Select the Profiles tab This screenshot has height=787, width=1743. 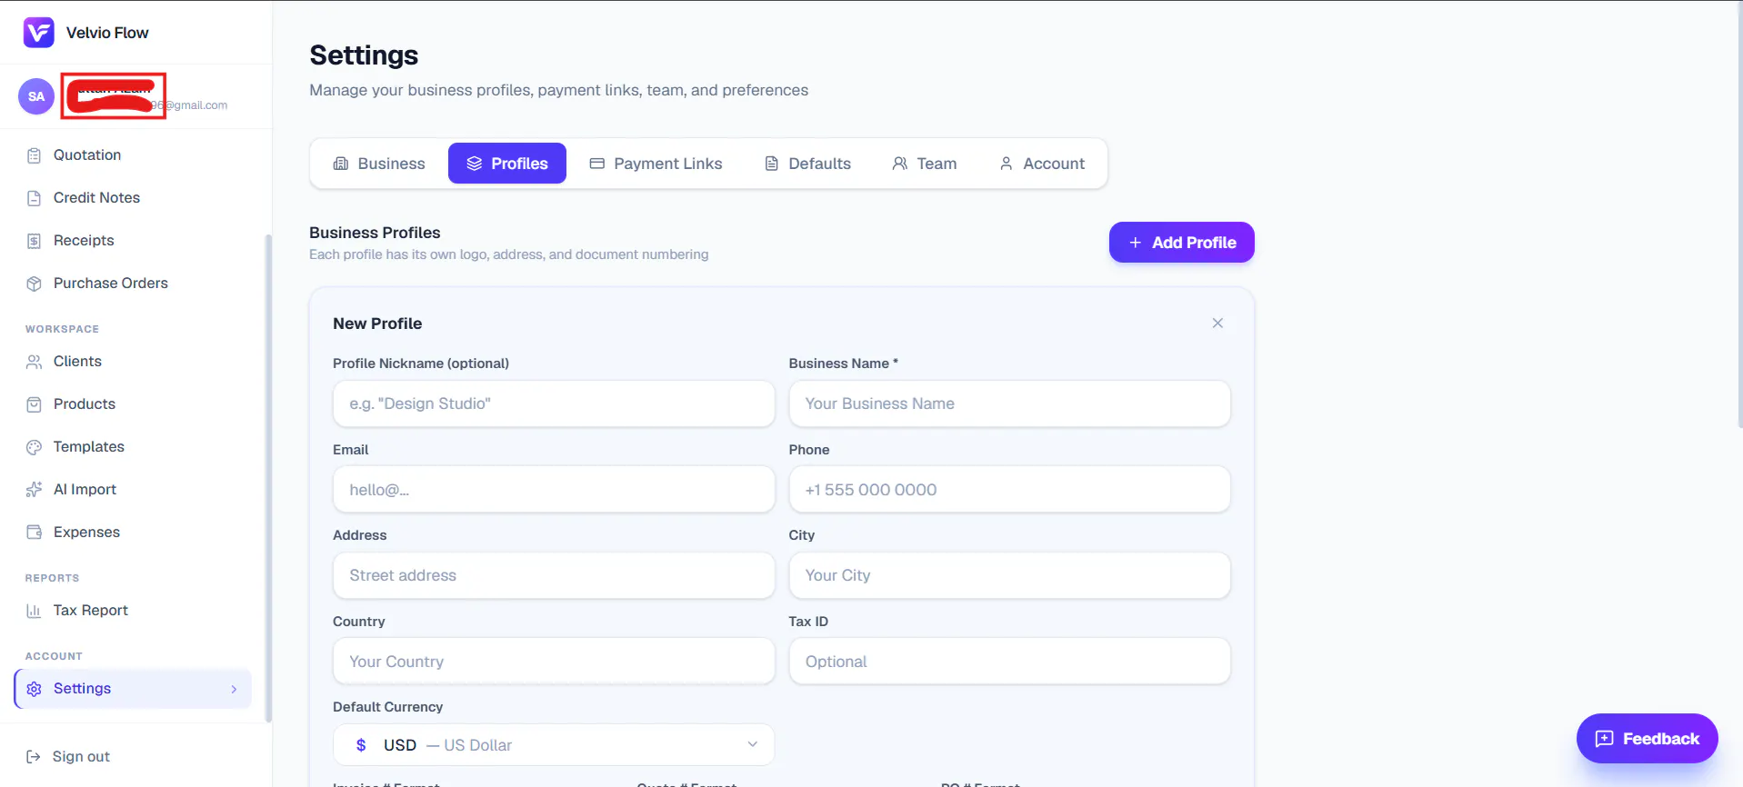[x=507, y=164]
